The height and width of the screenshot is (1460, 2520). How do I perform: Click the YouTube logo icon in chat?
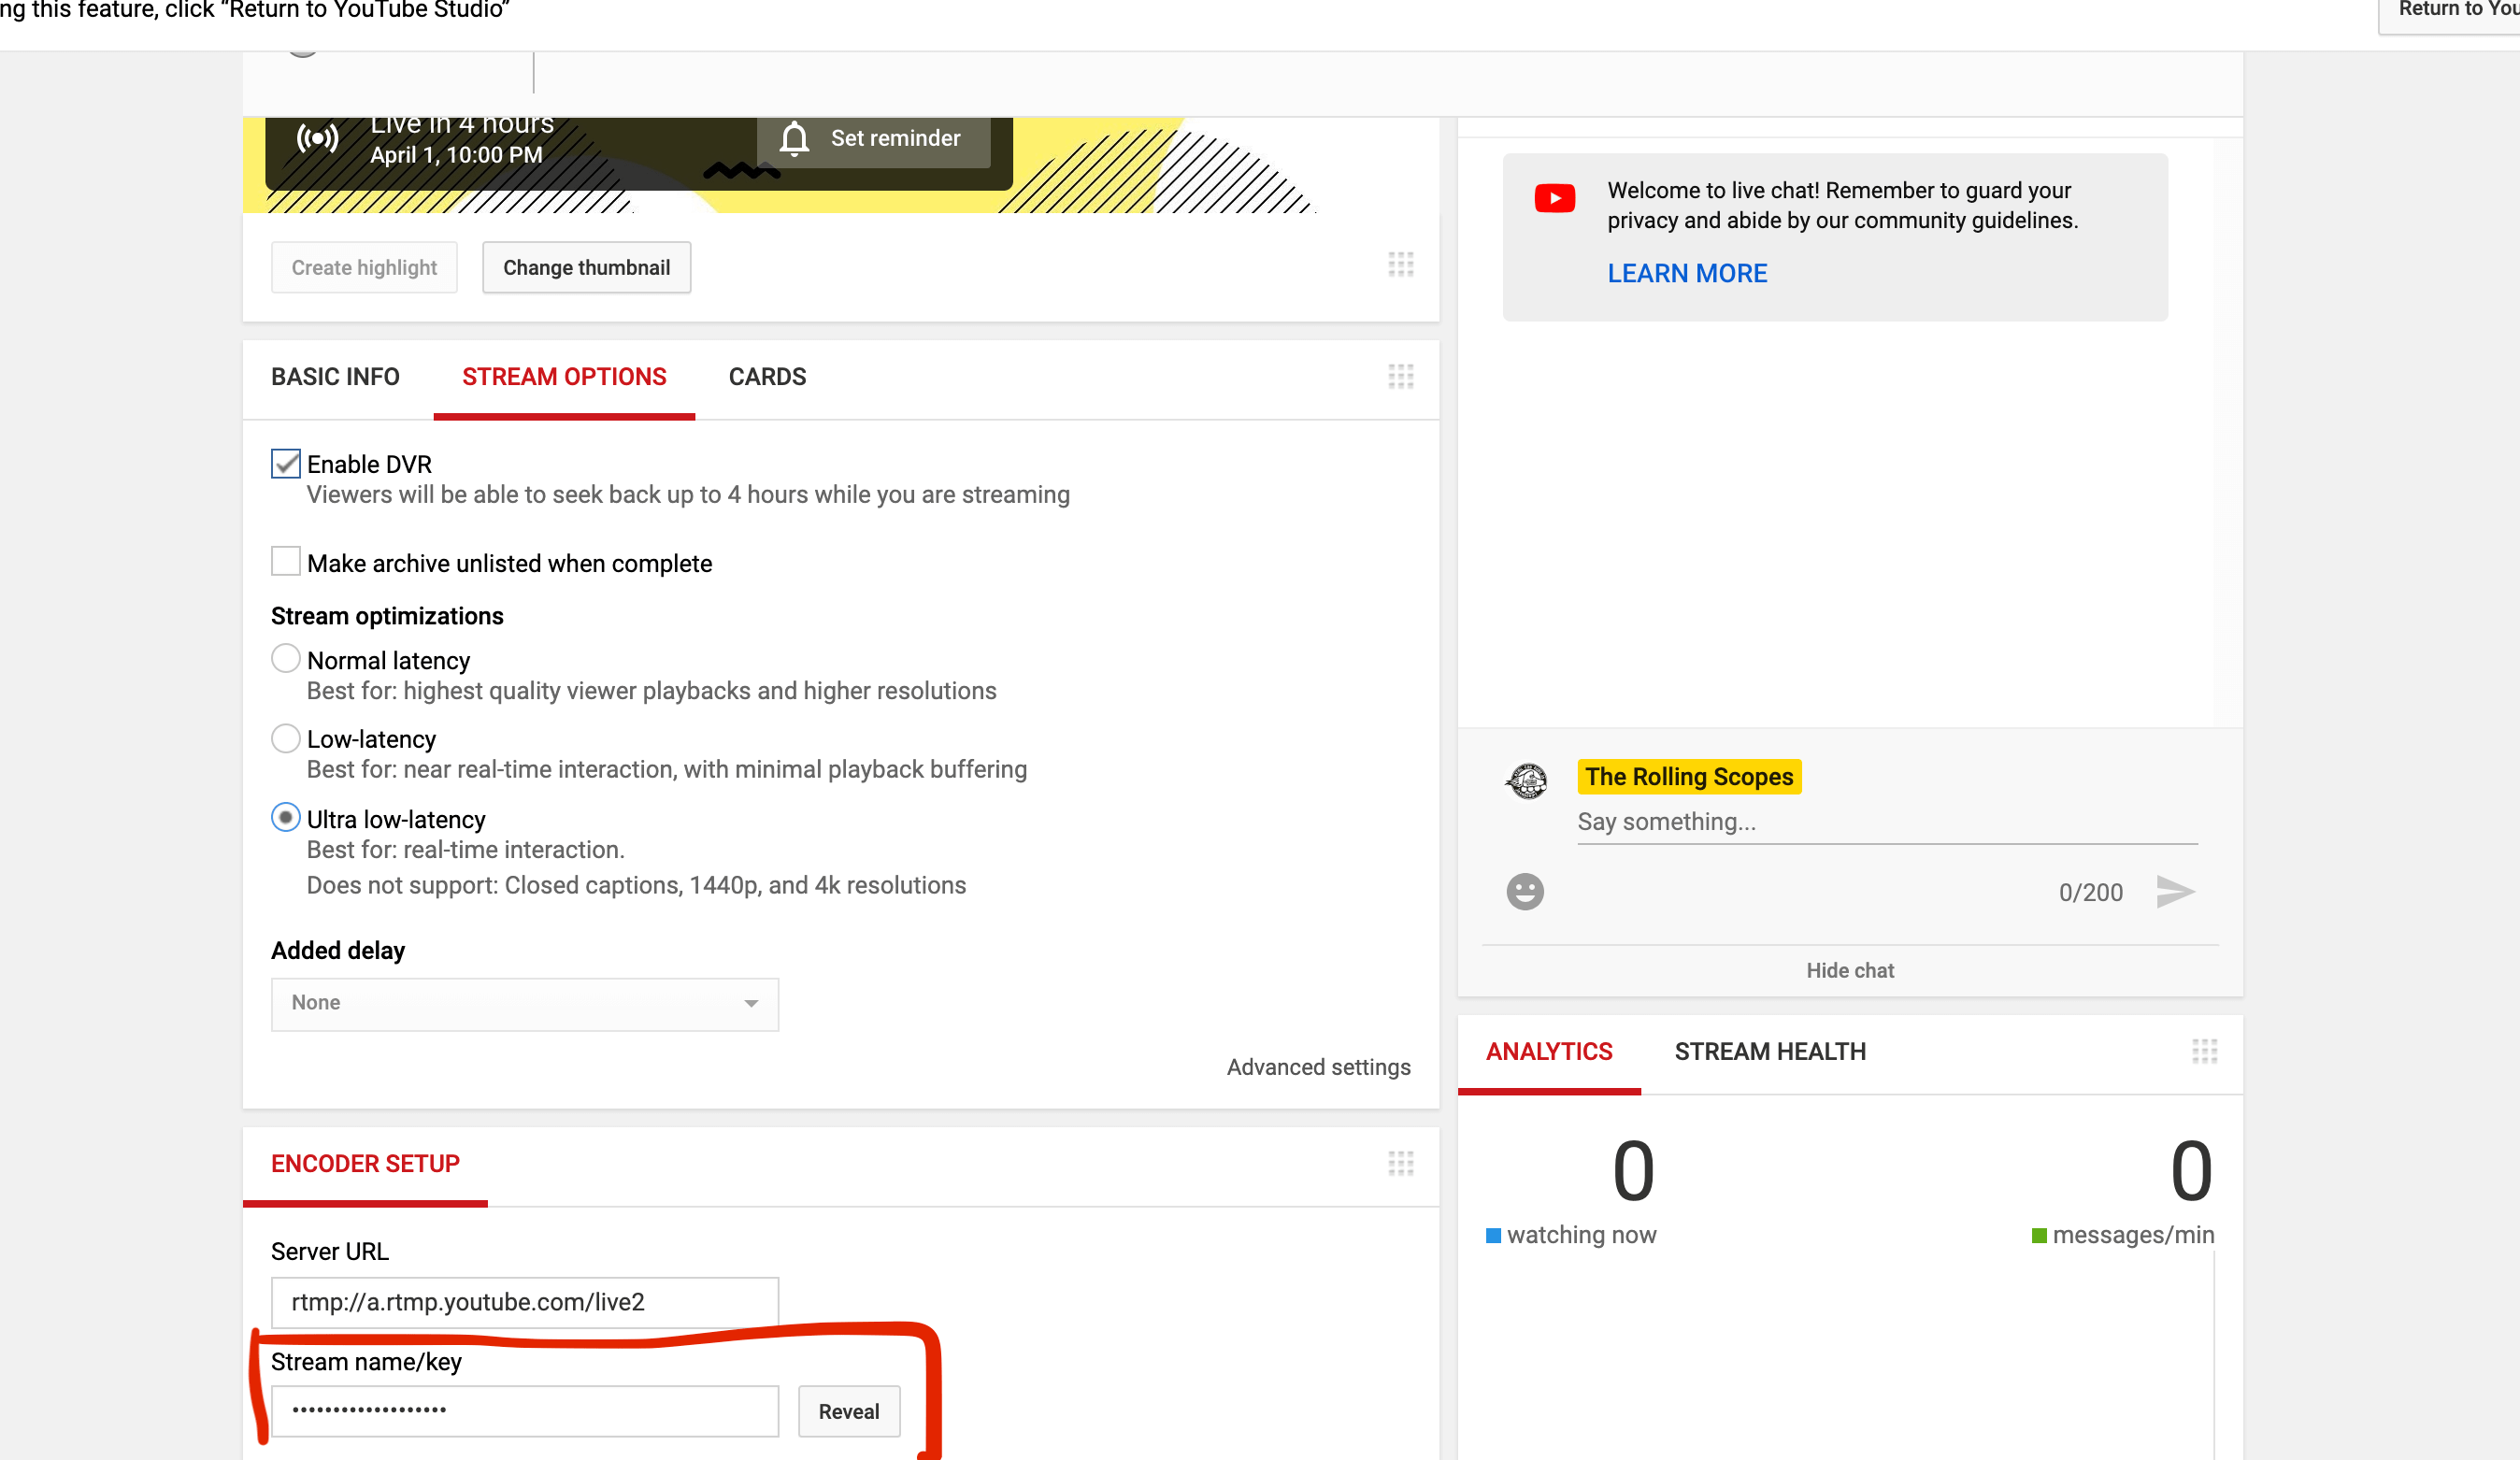pyautogui.click(x=1554, y=196)
